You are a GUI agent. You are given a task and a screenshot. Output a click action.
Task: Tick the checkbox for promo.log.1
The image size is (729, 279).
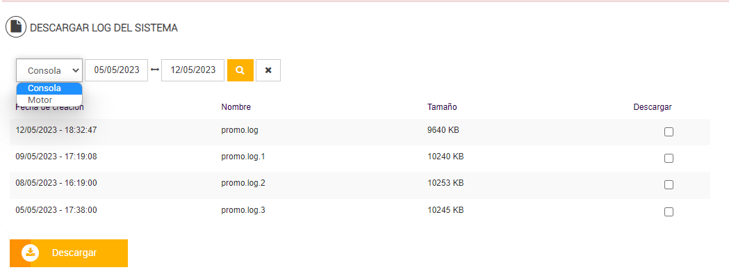669,159
